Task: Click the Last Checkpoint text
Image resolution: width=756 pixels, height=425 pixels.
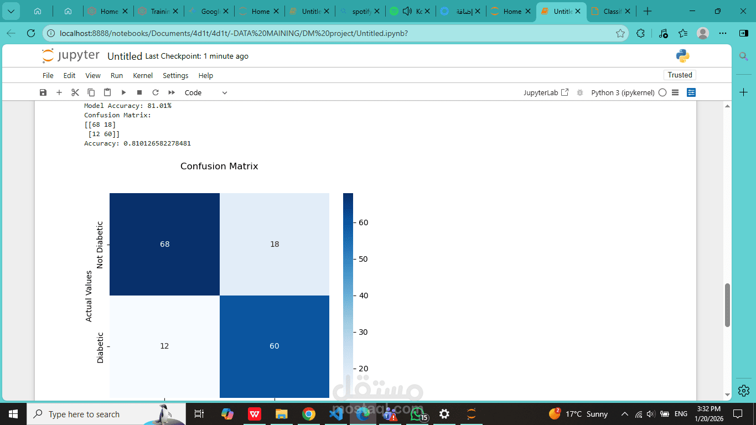Action: click(x=196, y=56)
